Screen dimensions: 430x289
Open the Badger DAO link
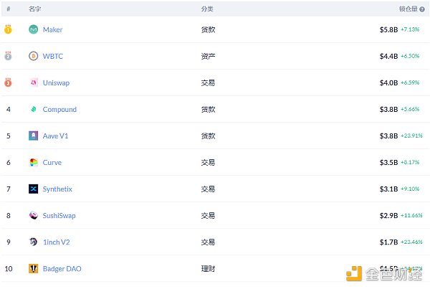[62, 269]
